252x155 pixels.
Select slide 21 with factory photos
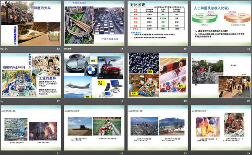tap(31, 128)
